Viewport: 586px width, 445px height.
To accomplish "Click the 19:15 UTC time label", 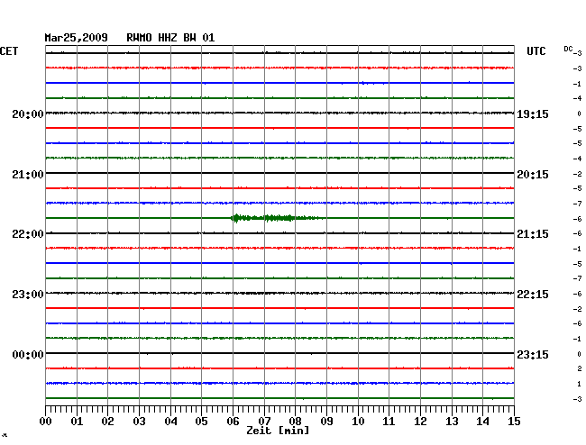I will (x=533, y=114).
